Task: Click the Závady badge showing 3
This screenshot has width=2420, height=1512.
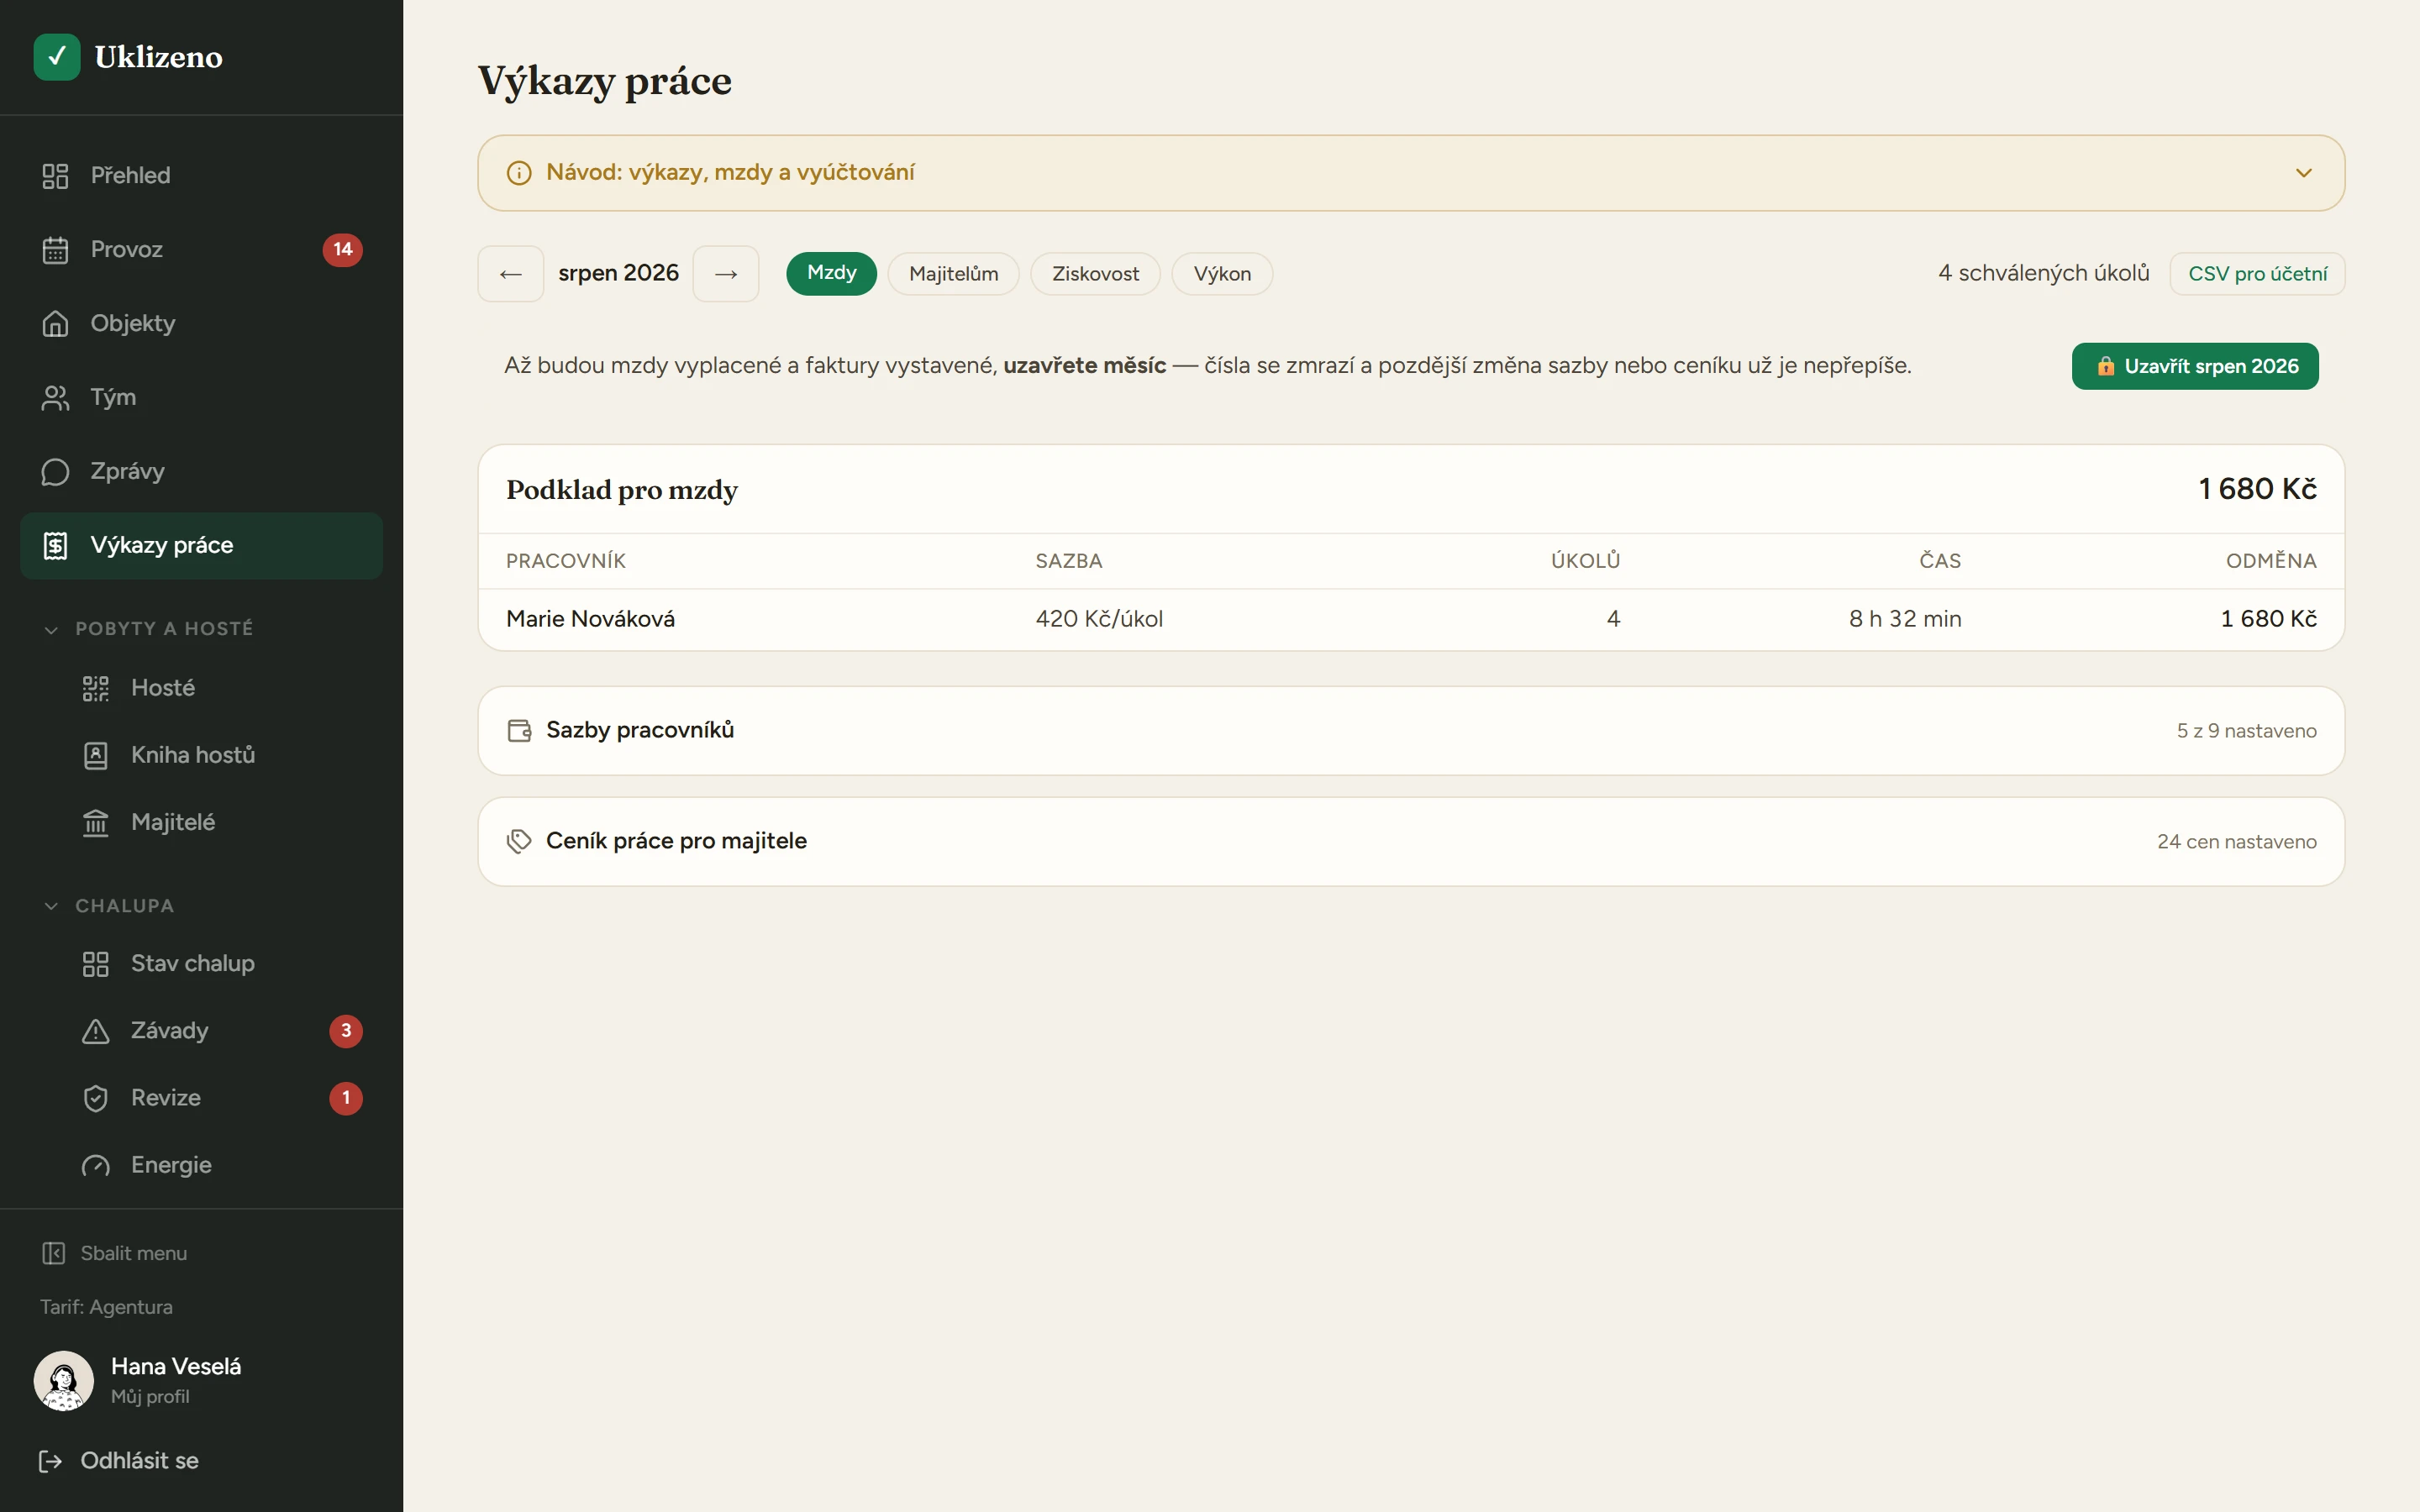Action: point(346,1031)
